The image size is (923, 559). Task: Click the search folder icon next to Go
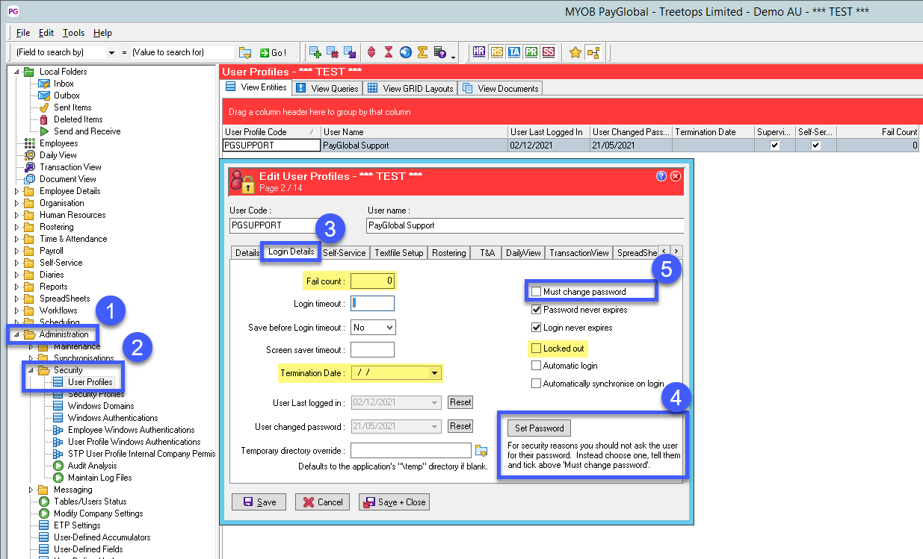[245, 52]
